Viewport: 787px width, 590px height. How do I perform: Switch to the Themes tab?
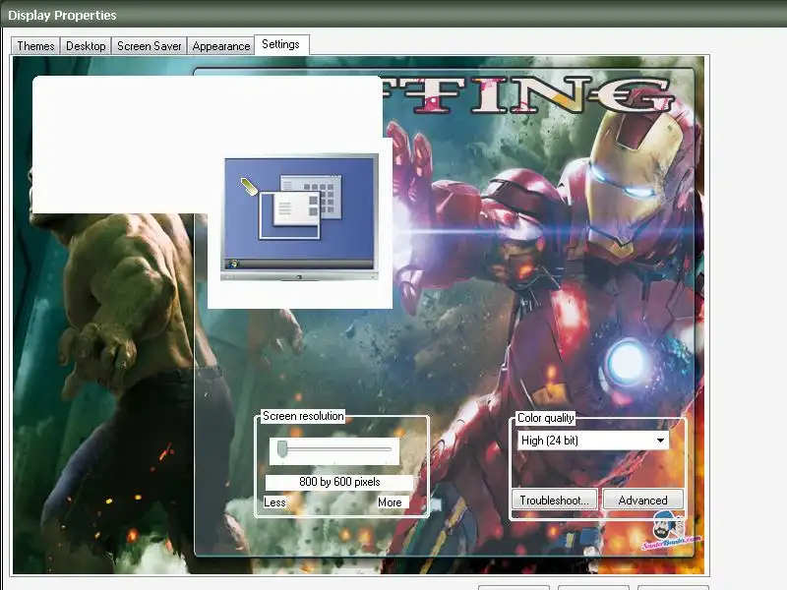coord(35,45)
